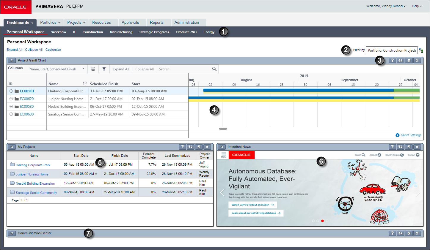
Task: Print the Project Gantt Chart
Action: pos(93,69)
